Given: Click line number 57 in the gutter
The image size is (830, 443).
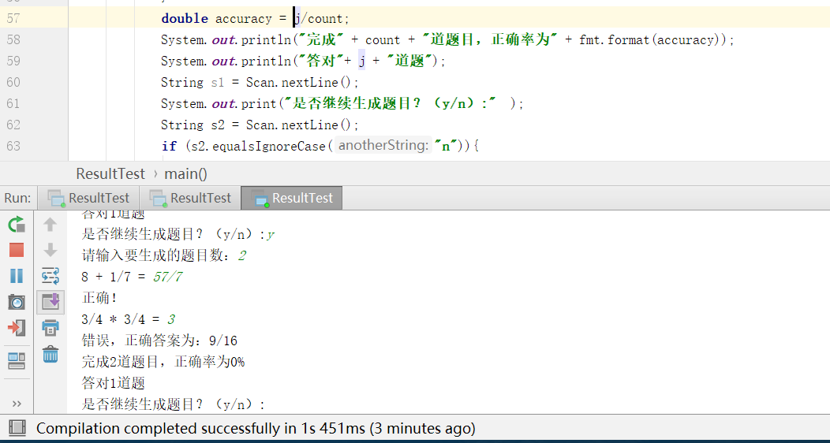Looking at the screenshot, I should 13,18.
